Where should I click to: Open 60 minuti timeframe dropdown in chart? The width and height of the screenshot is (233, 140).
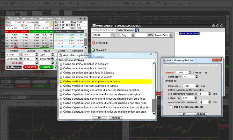tap(48, 102)
